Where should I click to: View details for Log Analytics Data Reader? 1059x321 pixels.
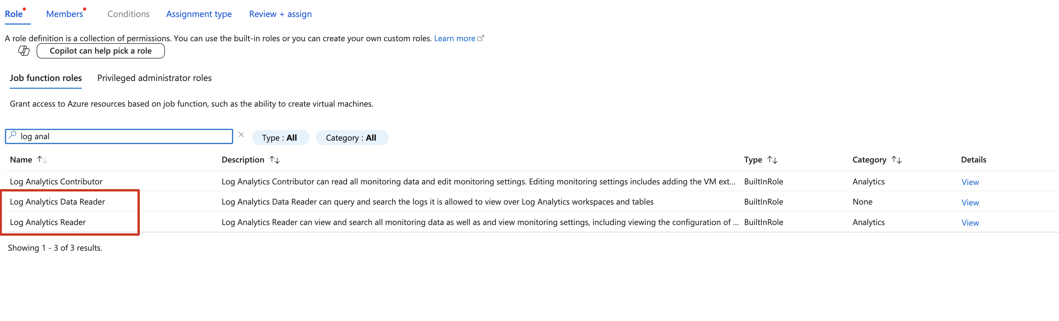coord(970,202)
